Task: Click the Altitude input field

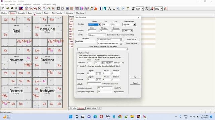Action: [94, 84]
